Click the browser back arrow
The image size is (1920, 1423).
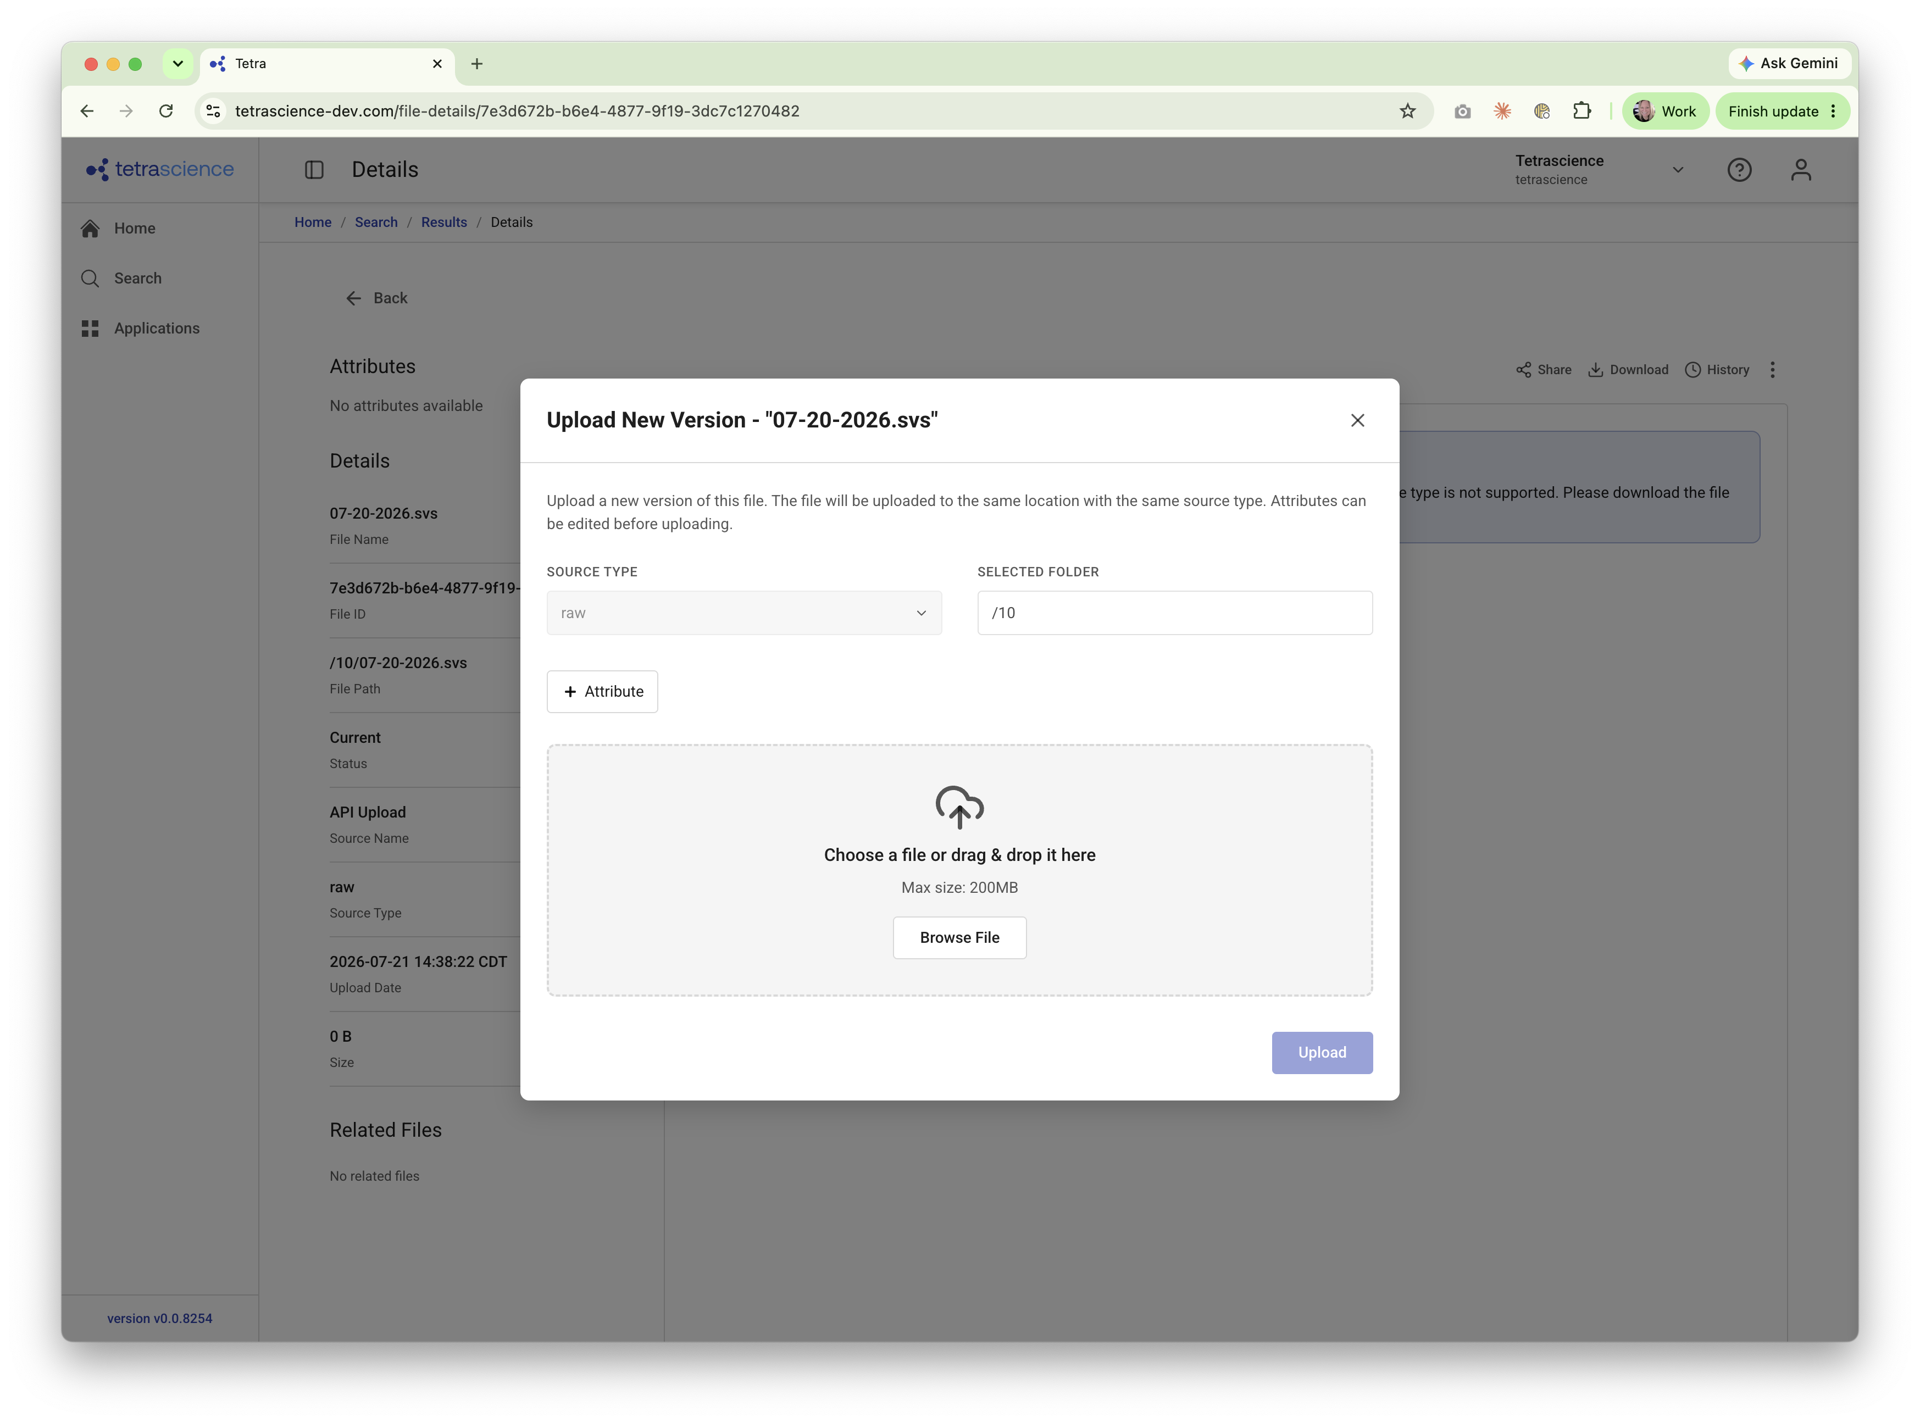(x=87, y=111)
